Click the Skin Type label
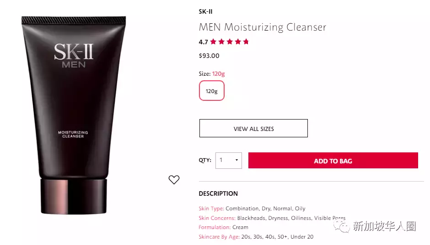This screenshot has width=430, height=245. [x=211, y=209]
